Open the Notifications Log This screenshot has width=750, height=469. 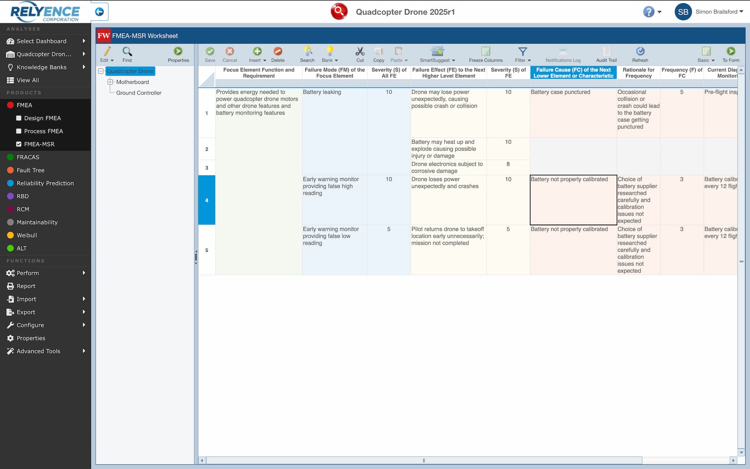tap(562, 54)
